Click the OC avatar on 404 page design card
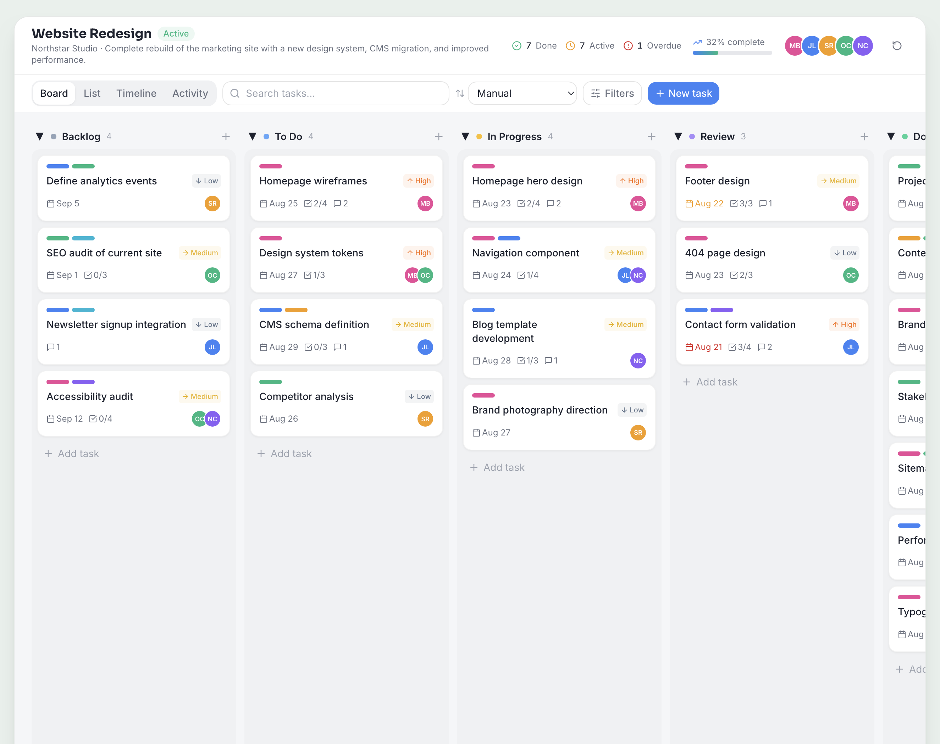 851,275
